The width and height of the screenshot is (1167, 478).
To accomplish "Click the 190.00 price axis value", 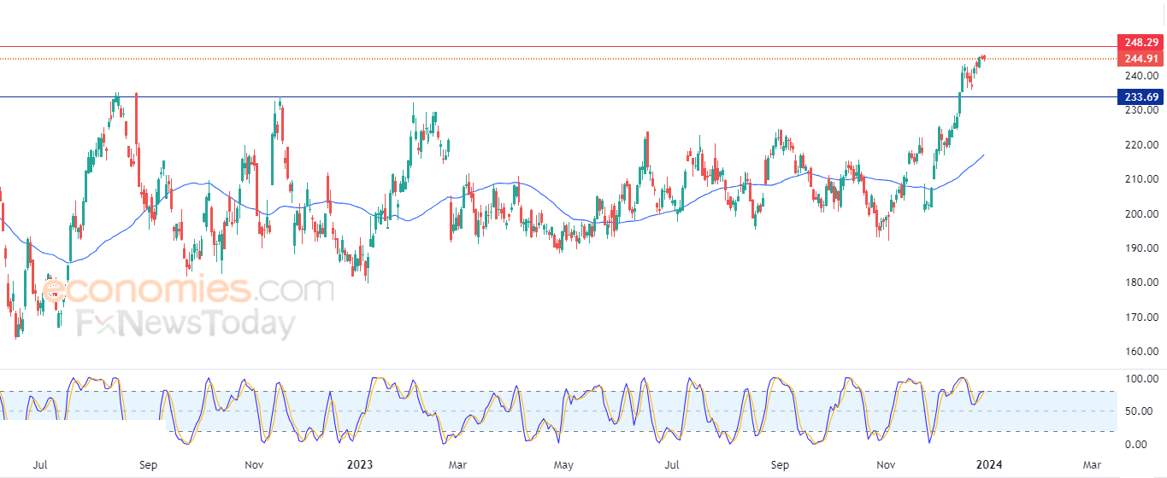I will pyautogui.click(x=1141, y=248).
